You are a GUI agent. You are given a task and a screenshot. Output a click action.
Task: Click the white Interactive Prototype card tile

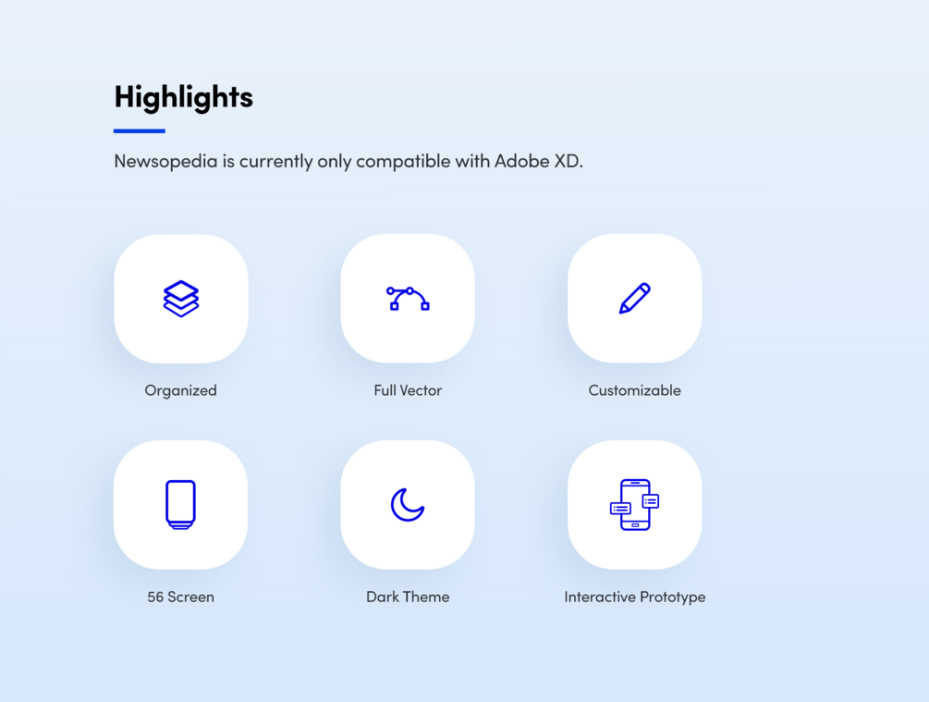pyautogui.click(x=634, y=505)
